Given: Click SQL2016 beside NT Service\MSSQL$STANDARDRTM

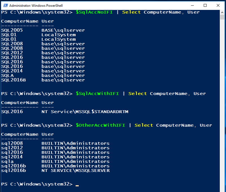Looking at the screenshot, I should 12,112.
